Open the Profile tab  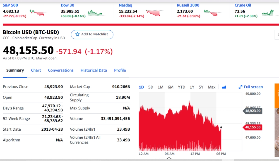click(x=120, y=70)
